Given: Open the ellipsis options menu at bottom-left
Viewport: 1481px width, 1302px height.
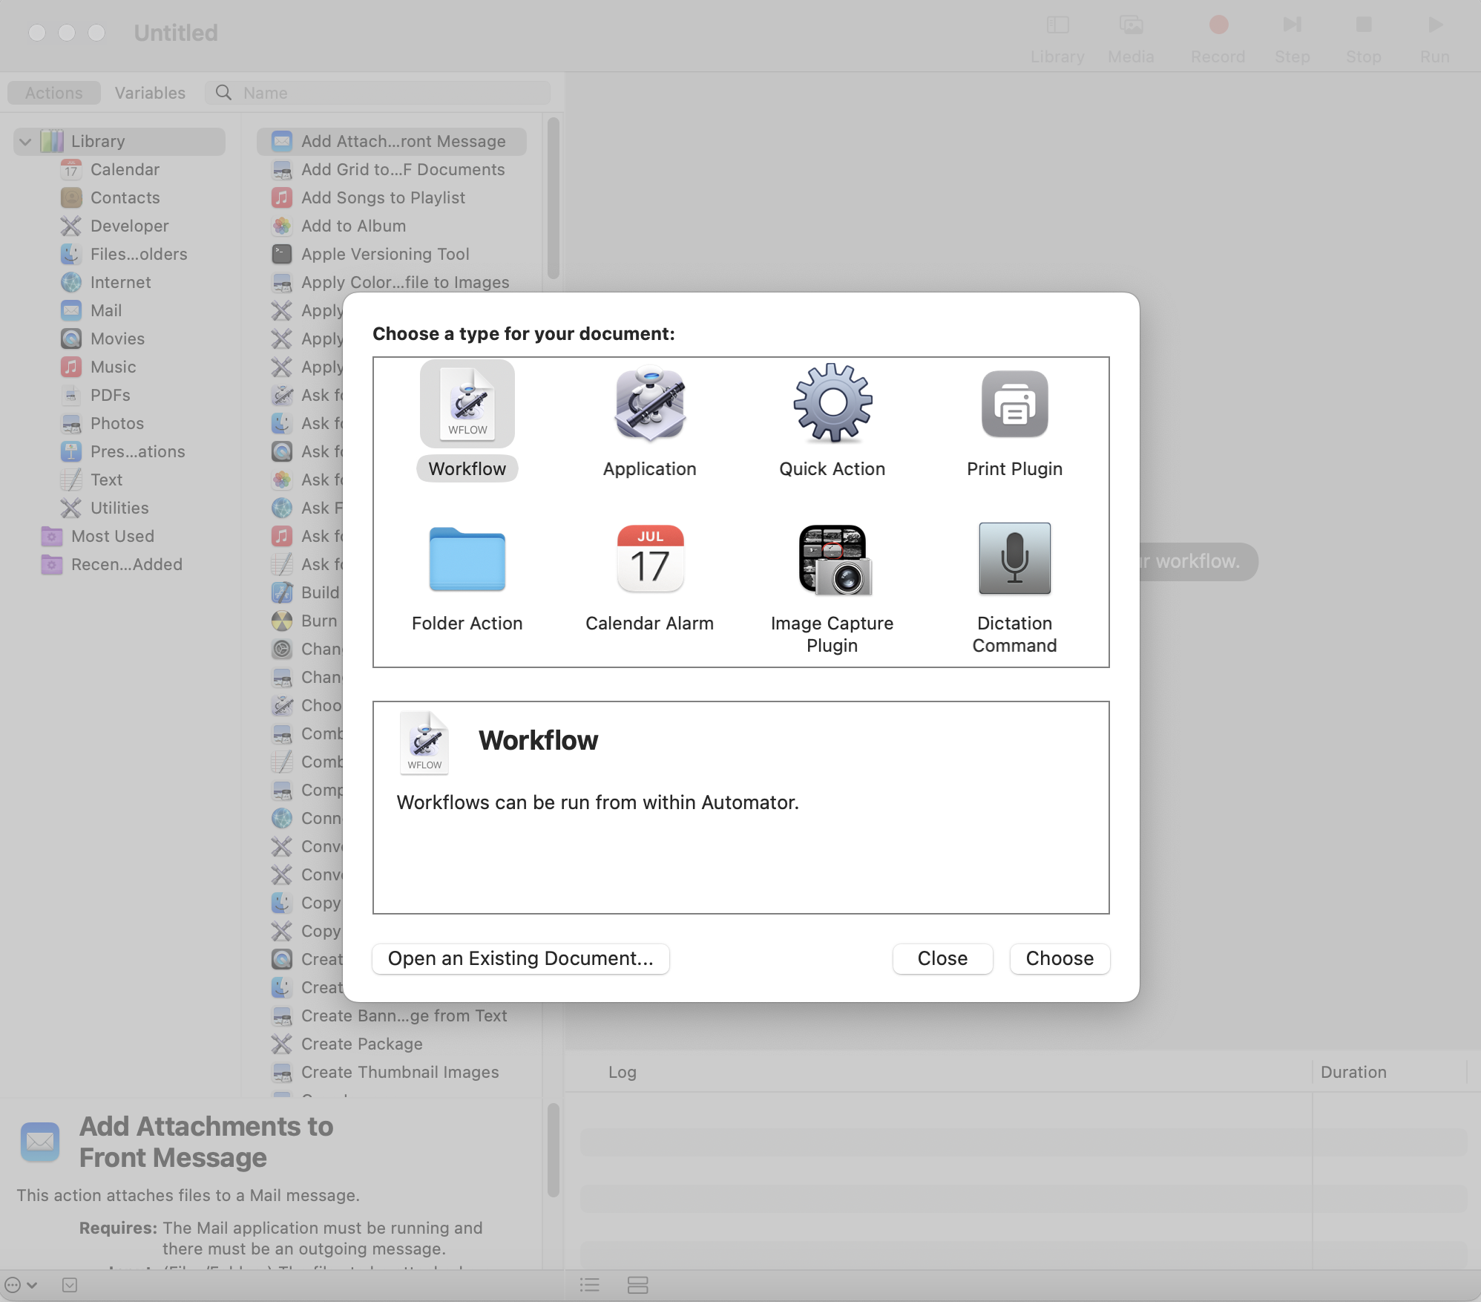Looking at the screenshot, I should (21, 1285).
